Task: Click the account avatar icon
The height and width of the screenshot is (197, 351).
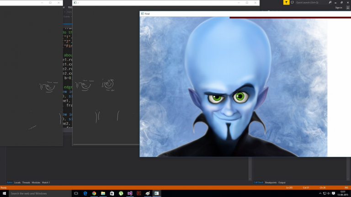Action: (x=348, y=8)
